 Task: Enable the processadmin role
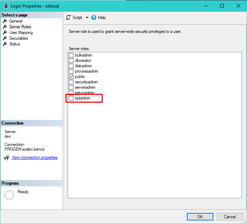point(71,71)
